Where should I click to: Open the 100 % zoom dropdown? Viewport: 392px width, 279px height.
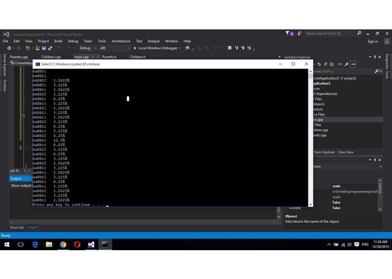pos(24,171)
